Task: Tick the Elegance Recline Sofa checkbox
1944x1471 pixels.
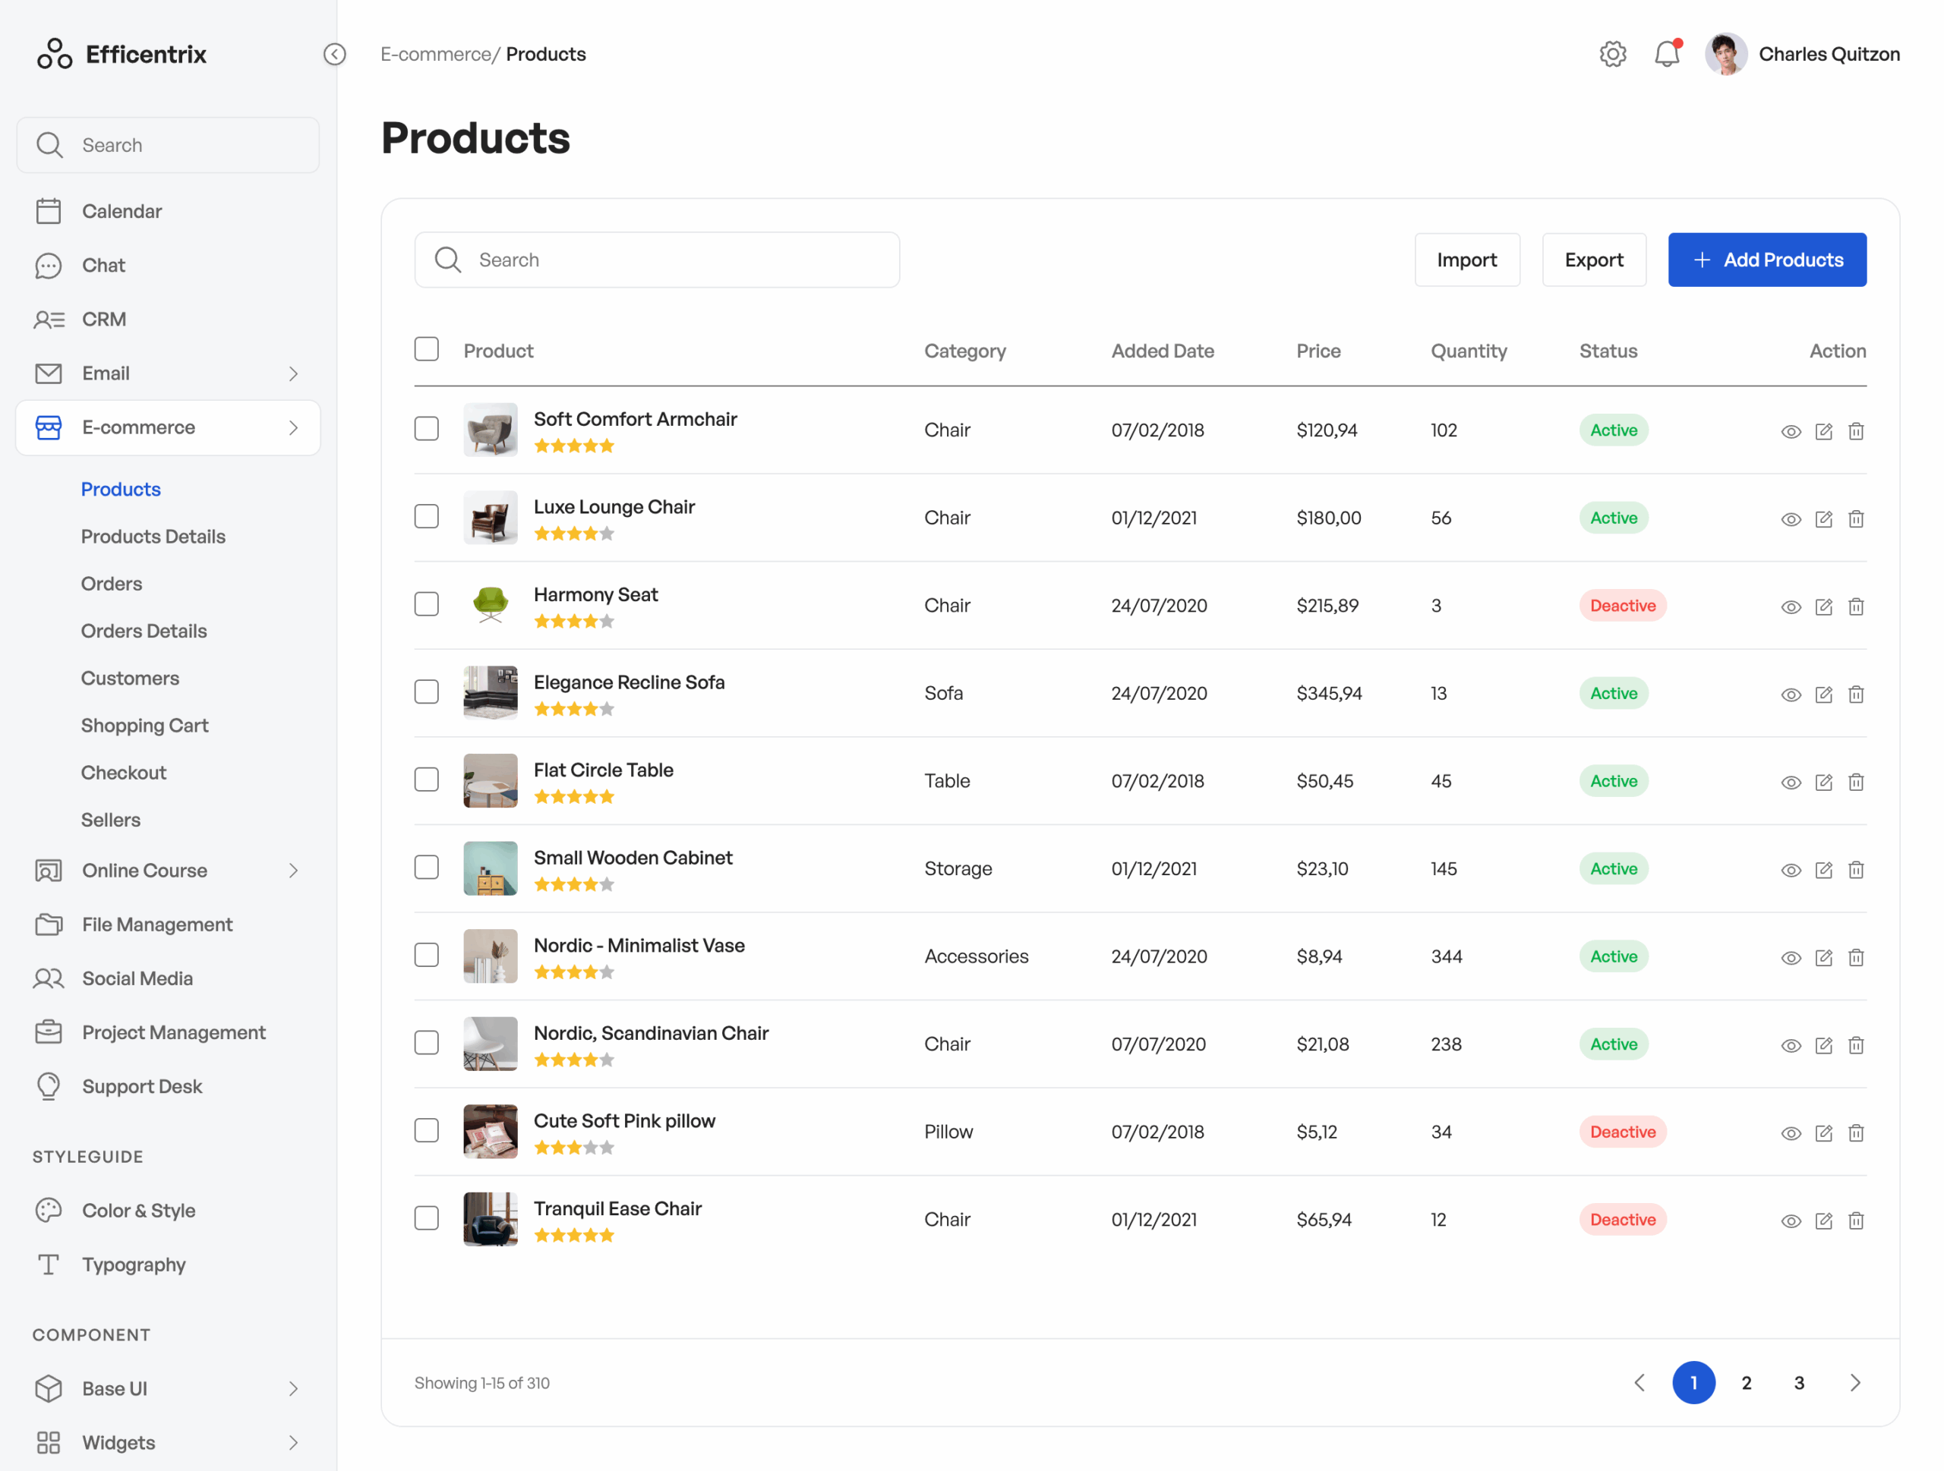Action: 426,691
